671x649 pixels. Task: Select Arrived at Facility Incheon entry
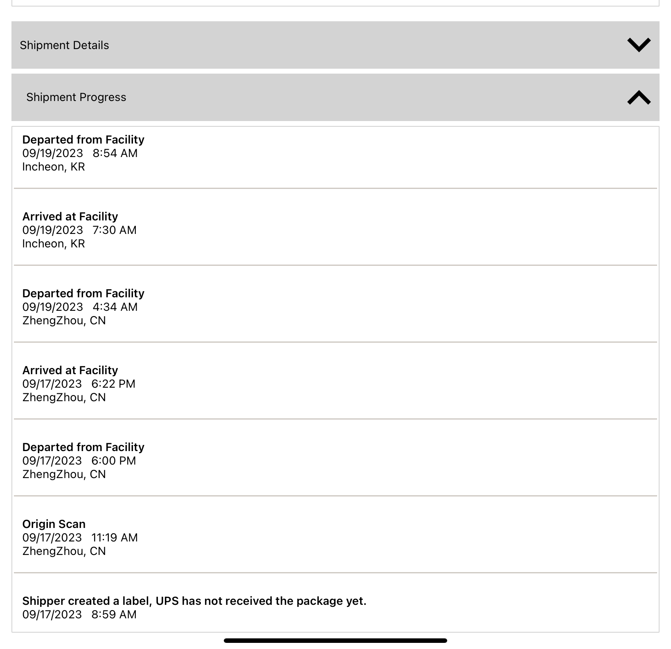[x=335, y=227]
